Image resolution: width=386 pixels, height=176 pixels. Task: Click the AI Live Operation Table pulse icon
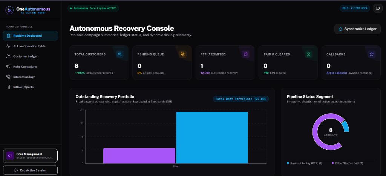pos(8,46)
